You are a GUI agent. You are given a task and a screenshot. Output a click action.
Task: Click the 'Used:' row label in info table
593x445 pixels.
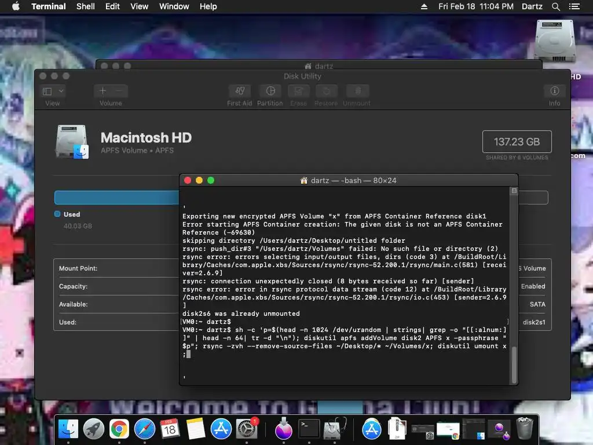point(68,322)
